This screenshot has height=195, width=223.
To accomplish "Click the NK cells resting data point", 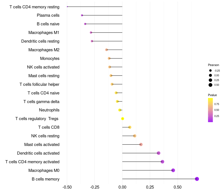I will pyautogui.click(x=135, y=136).
